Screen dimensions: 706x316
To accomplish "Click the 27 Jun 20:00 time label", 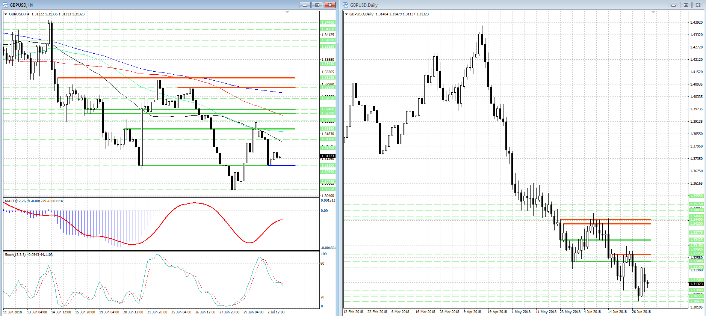I will (x=229, y=312).
